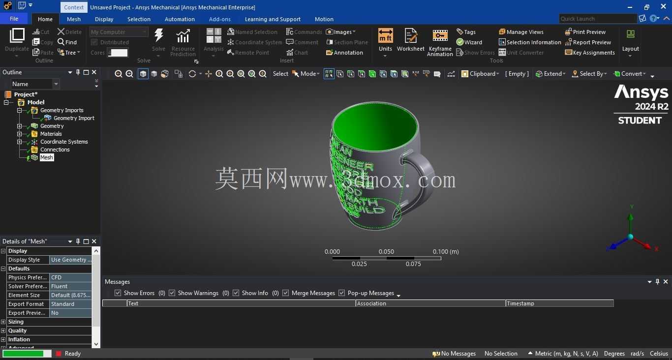Click the XYZ coordinate probe icon
The image size is (672, 360).
416,74
